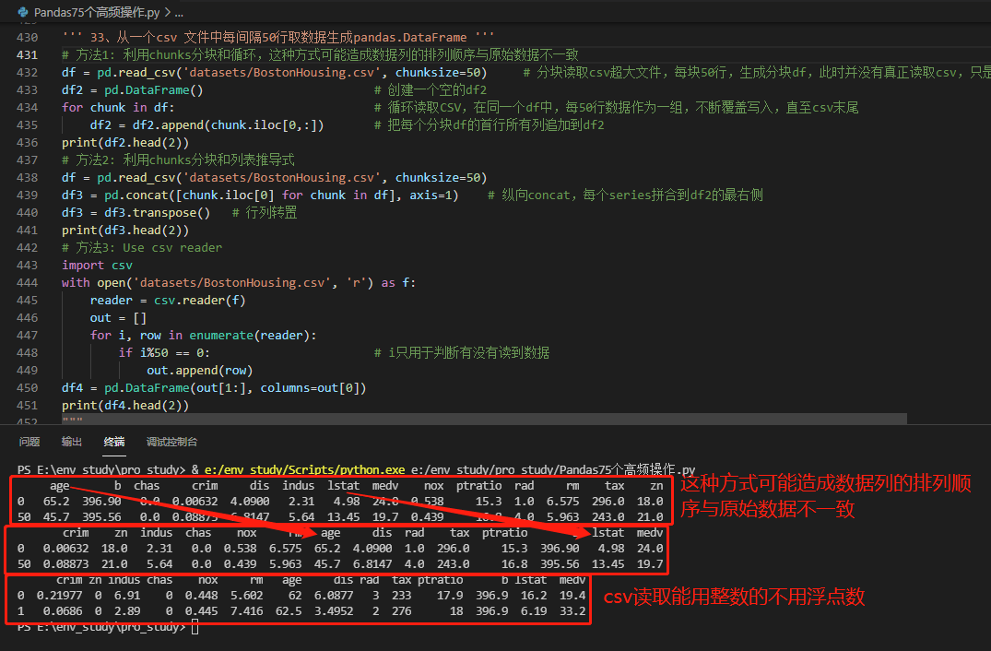
Task: Click line number 438 in gutter
Action: [x=27, y=178]
